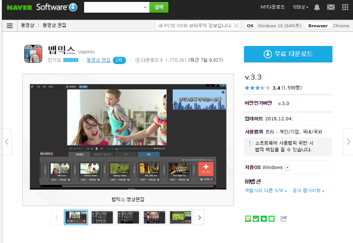Go to 동영상 breadcrumb category

pos(28,25)
